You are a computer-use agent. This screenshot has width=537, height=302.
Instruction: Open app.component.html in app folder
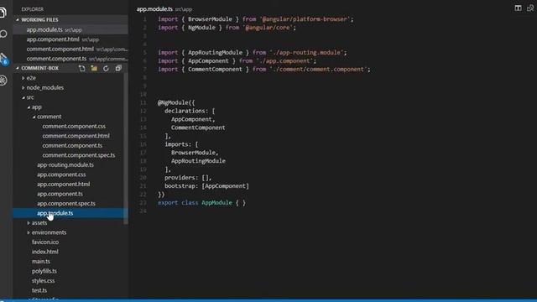[64, 184]
